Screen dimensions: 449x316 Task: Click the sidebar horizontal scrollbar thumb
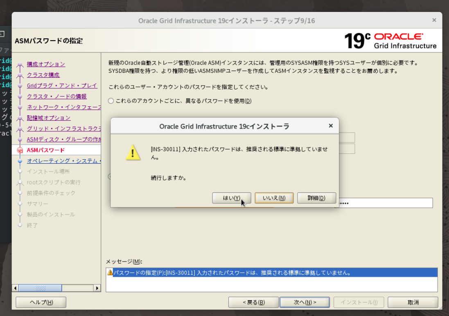coord(40,288)
